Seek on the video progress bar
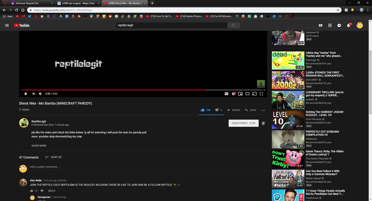372x201 pixels. [143, 90]
